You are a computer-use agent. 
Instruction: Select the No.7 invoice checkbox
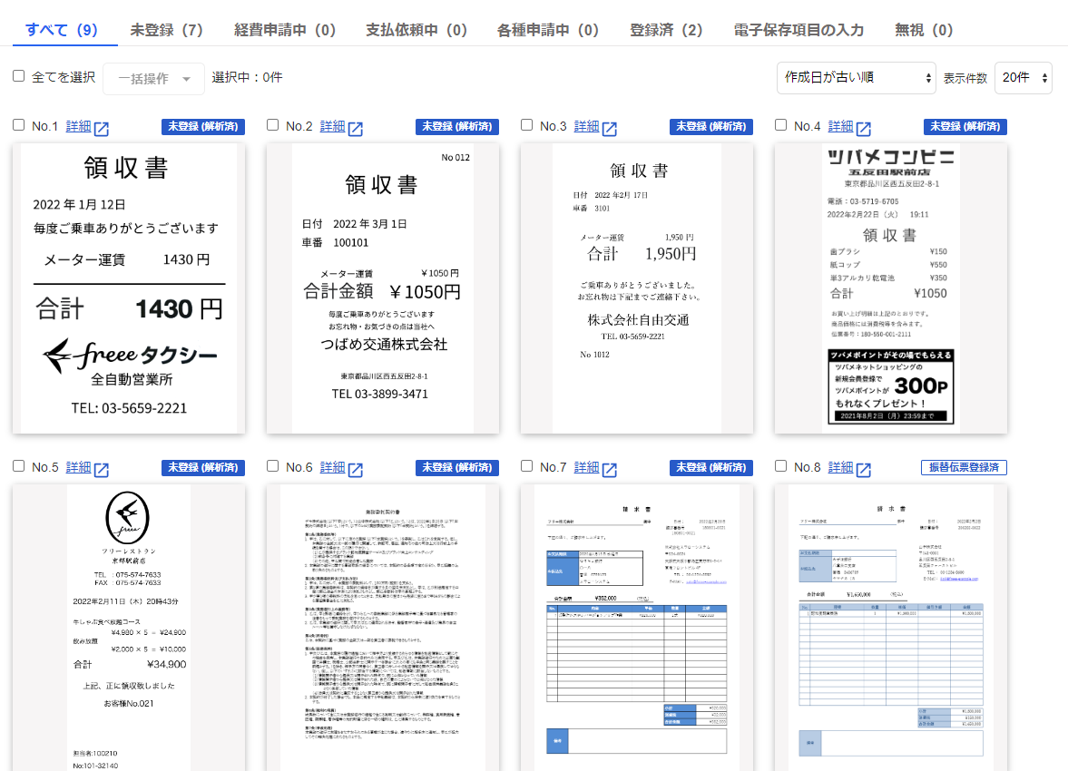527,466
